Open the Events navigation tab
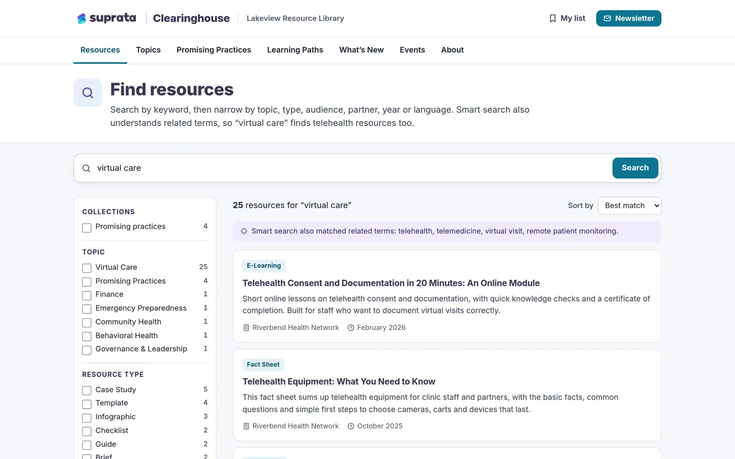This screenshot has width=735, height=459. point(412,50)
